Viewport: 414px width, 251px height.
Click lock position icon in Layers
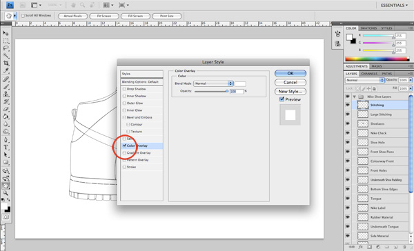[x=368, y=89]
